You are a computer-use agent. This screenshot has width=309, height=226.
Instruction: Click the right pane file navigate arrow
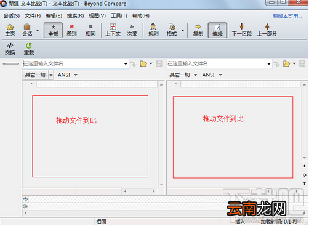coord(276,64)
